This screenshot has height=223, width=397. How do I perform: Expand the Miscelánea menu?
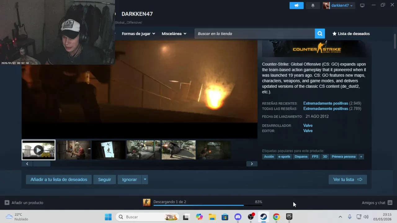click(x=174, y=33)
